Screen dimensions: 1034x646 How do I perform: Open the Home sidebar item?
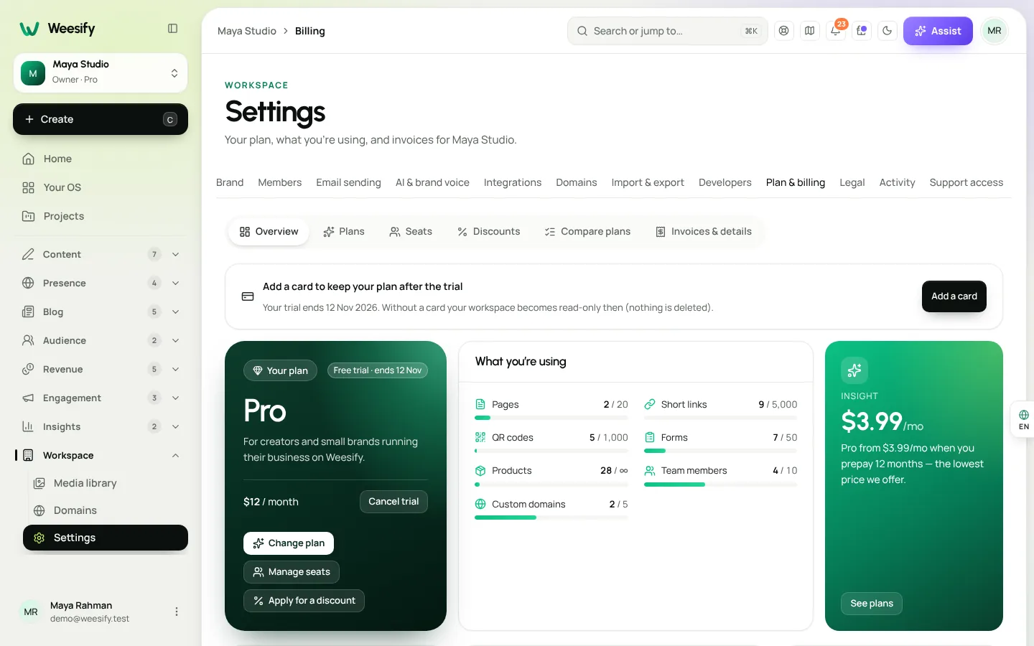101,159
